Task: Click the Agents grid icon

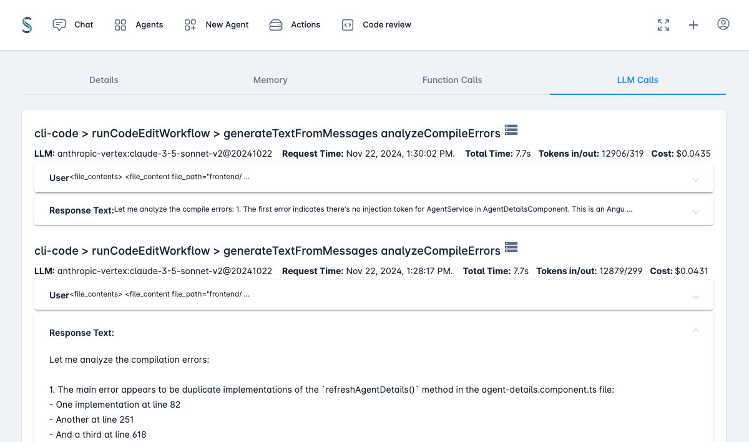Action: 120,25
